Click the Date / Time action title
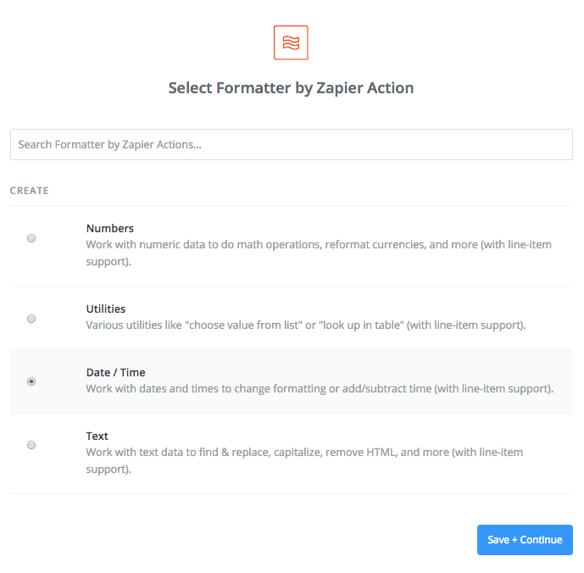This screenshot has height=573, width=584. 116,373
